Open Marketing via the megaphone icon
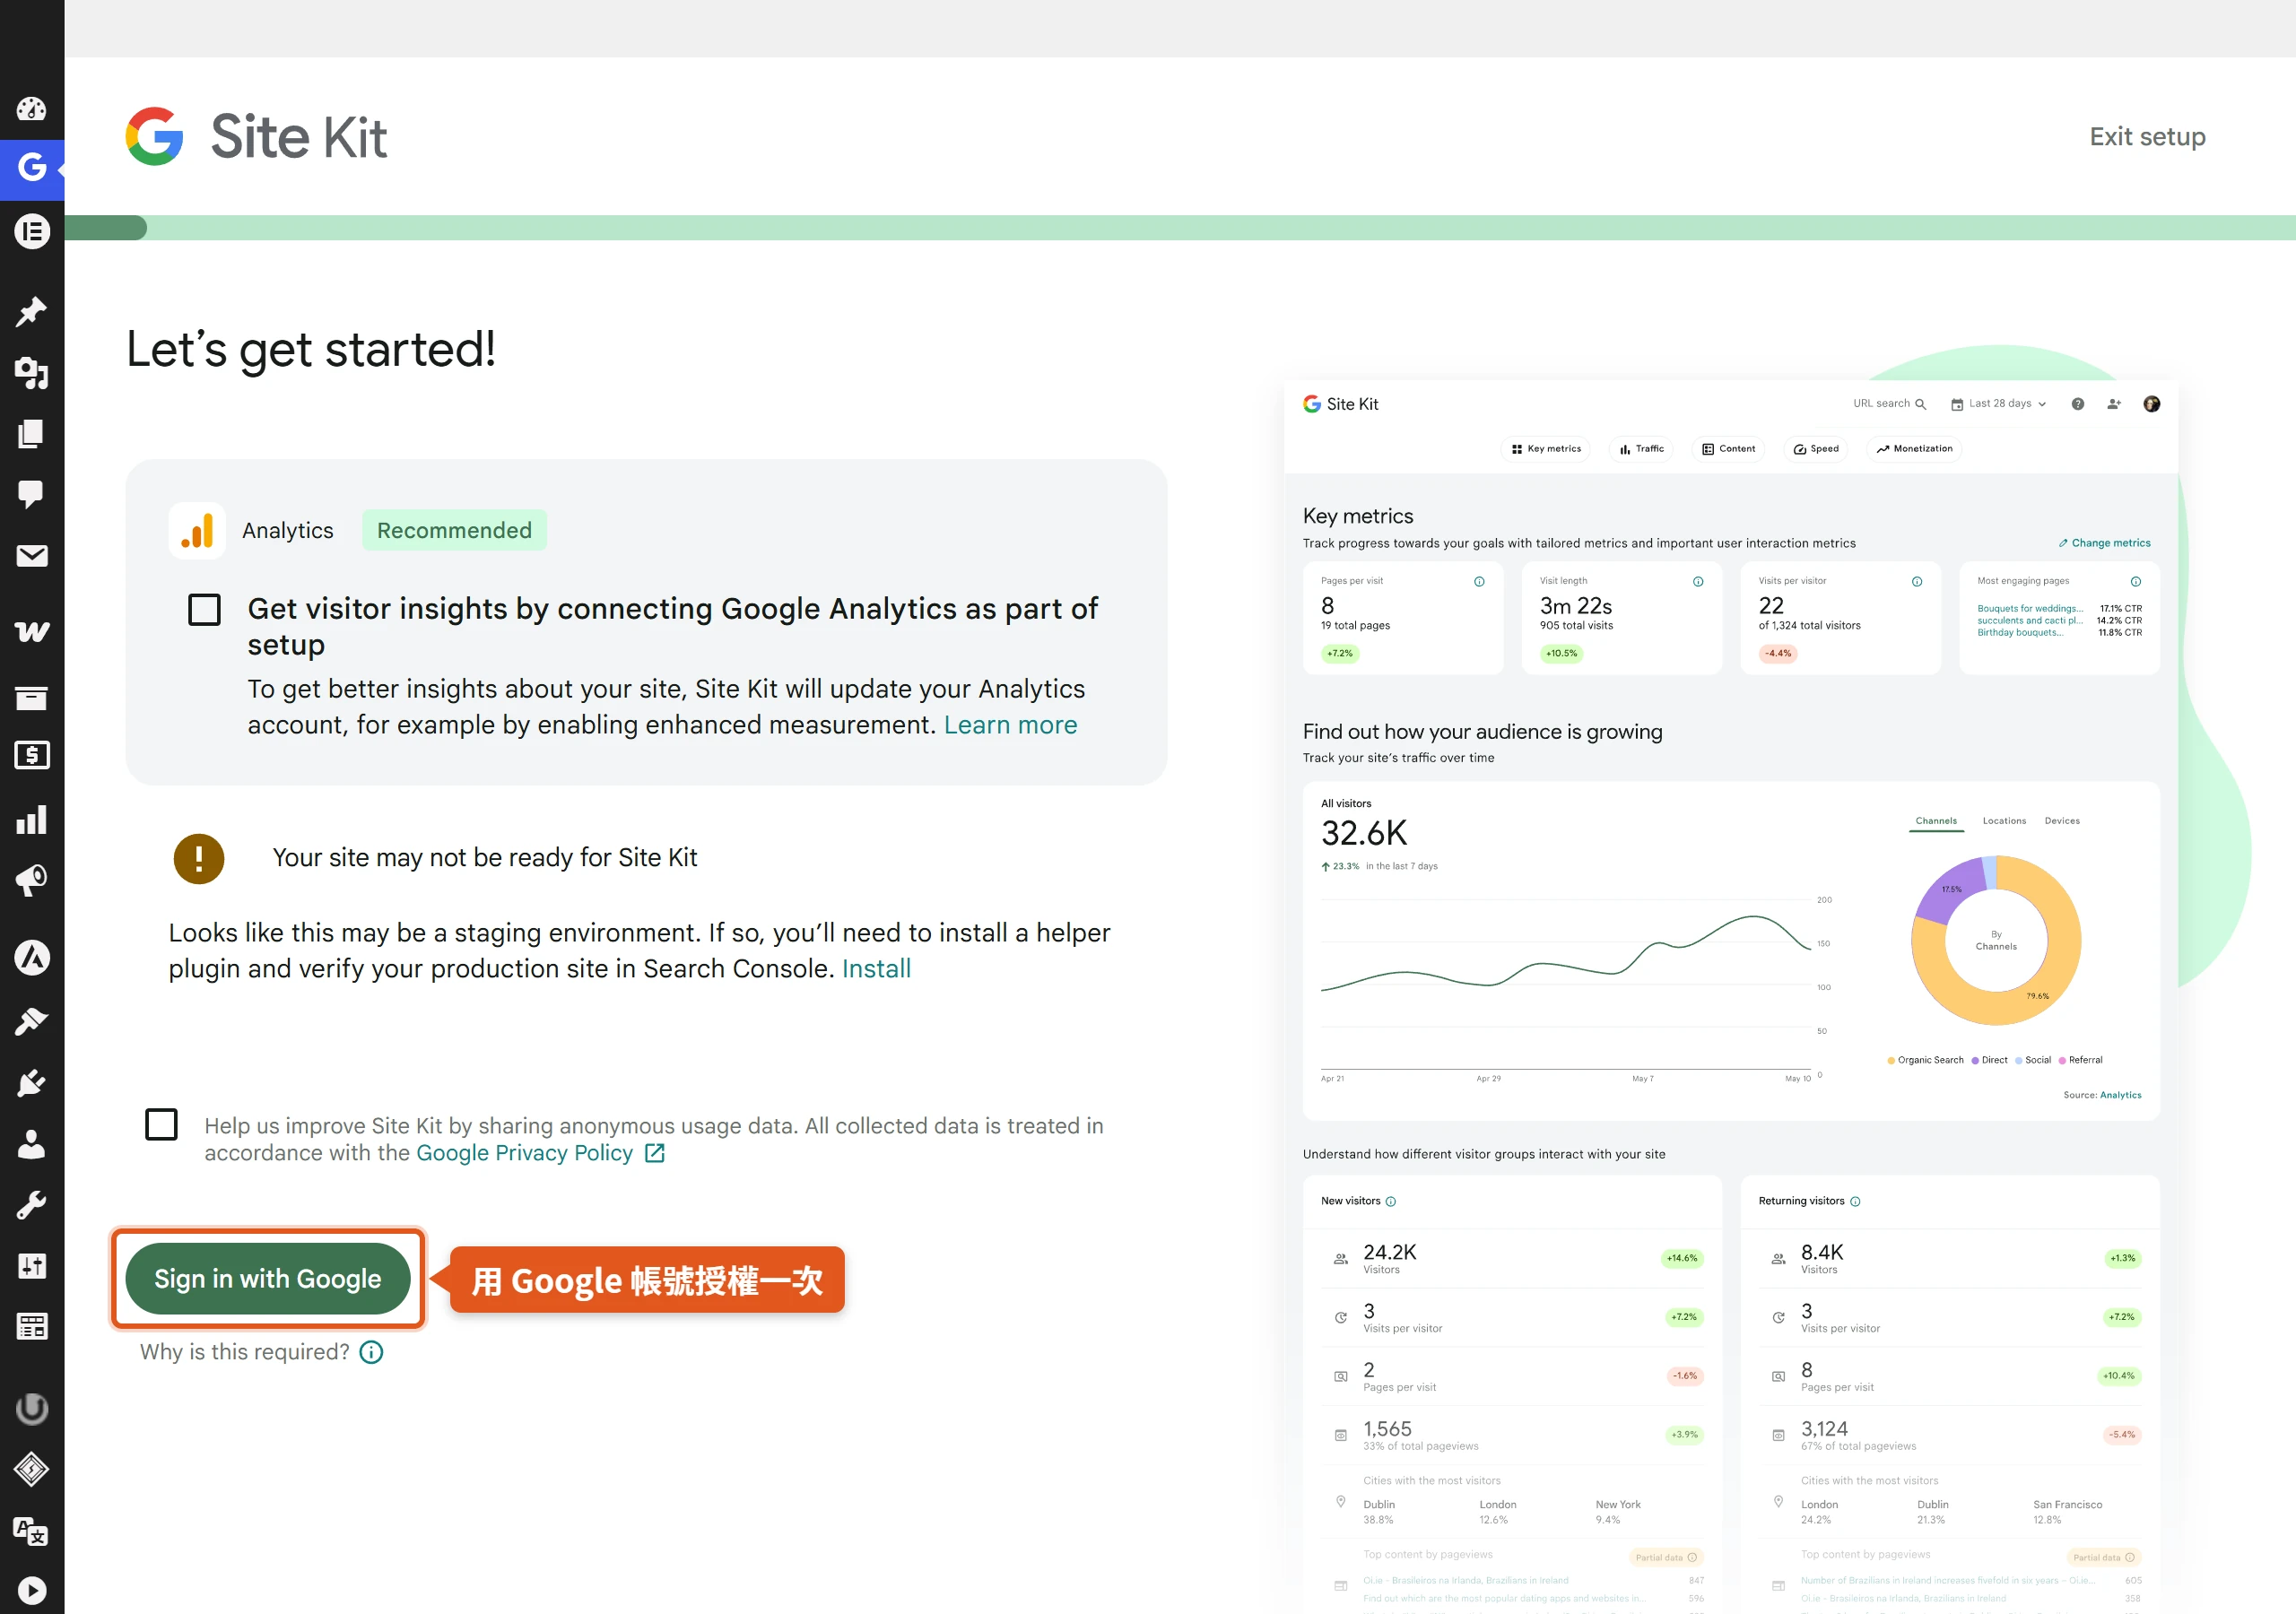 coord(31,880)
